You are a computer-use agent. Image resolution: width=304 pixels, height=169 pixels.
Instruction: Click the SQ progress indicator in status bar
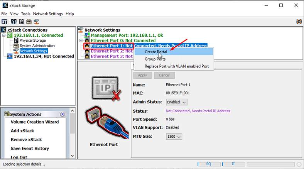[209, 164]
